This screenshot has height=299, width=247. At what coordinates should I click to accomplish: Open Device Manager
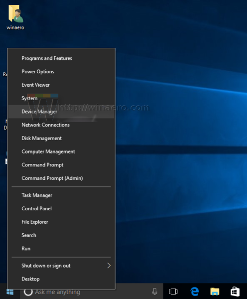pos(61,112)
